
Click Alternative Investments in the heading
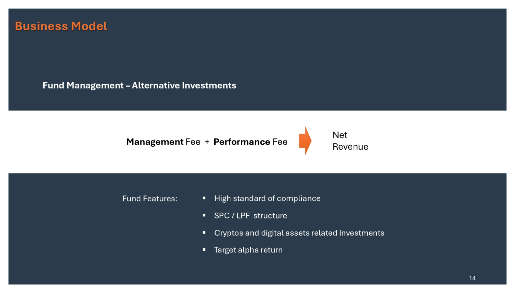point(184,86)
